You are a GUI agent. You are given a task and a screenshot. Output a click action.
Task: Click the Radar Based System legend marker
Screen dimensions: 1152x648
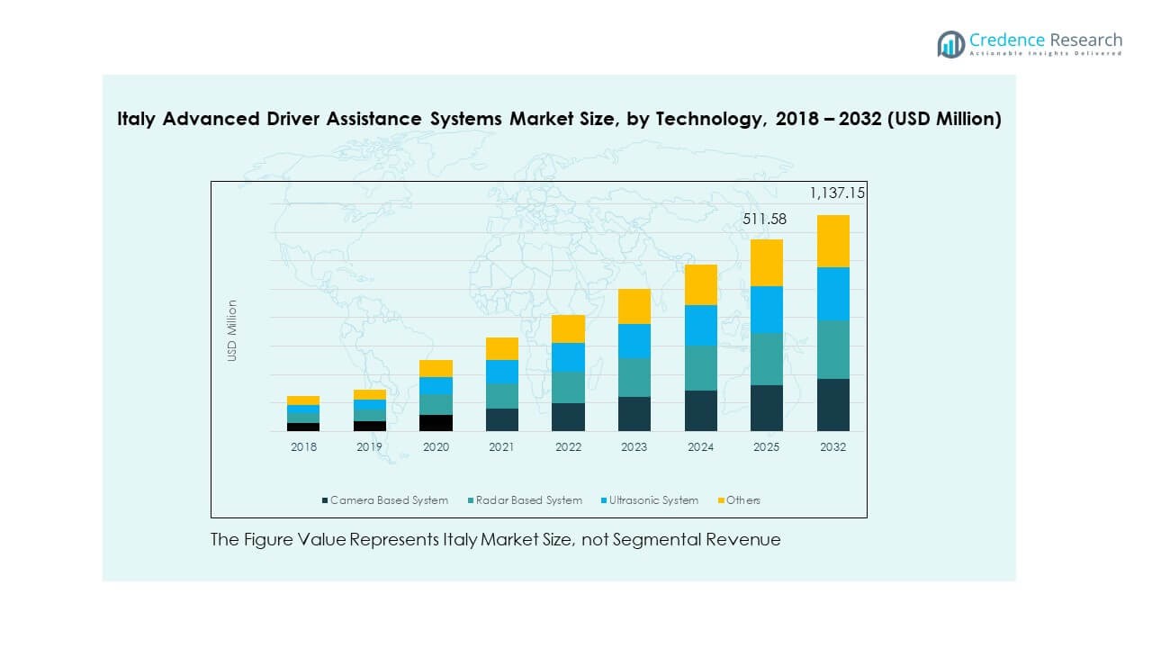pos(471,500)
